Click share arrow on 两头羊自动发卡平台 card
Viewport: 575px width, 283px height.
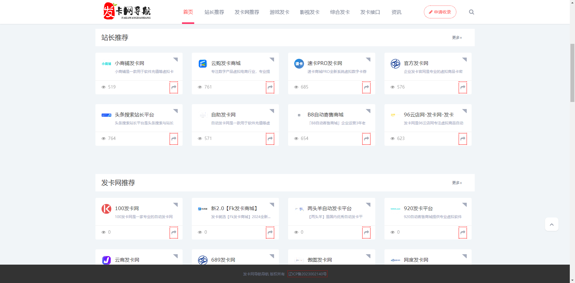366,232
